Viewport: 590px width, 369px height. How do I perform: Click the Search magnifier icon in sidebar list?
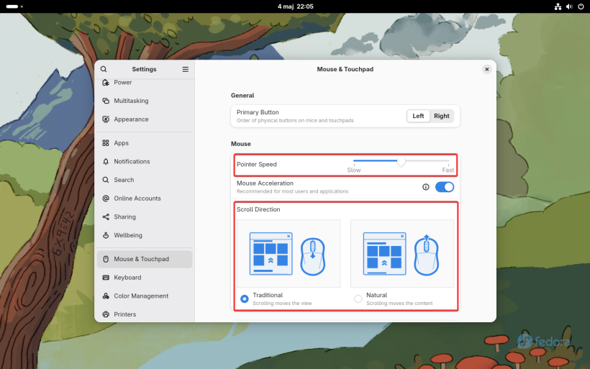[106, 180]
